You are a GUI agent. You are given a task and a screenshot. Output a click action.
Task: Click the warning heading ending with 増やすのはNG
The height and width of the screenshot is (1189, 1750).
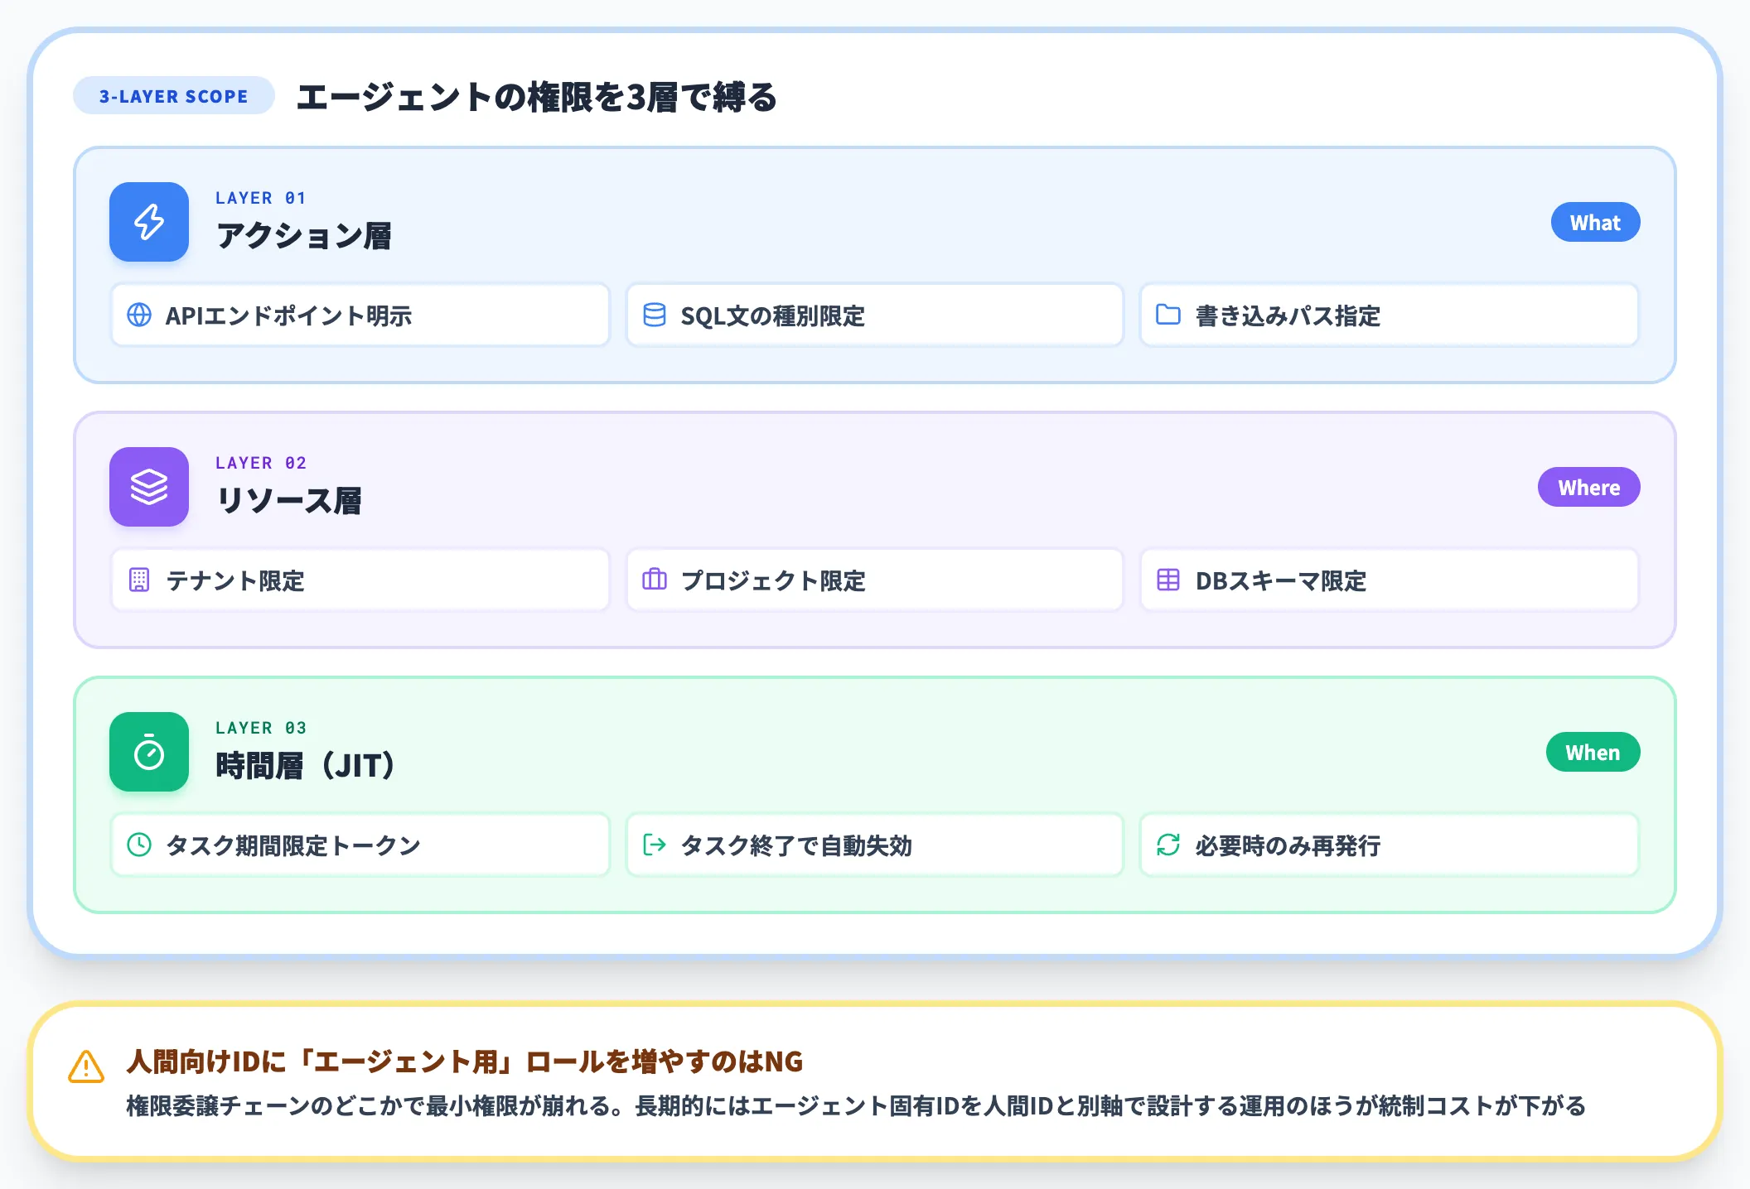point(465,1061)
